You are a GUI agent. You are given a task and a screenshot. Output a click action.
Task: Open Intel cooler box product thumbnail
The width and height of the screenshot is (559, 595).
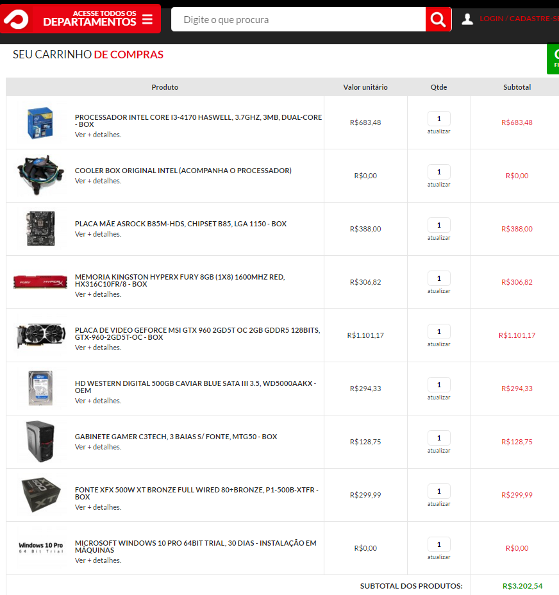(x=40, y=175)
